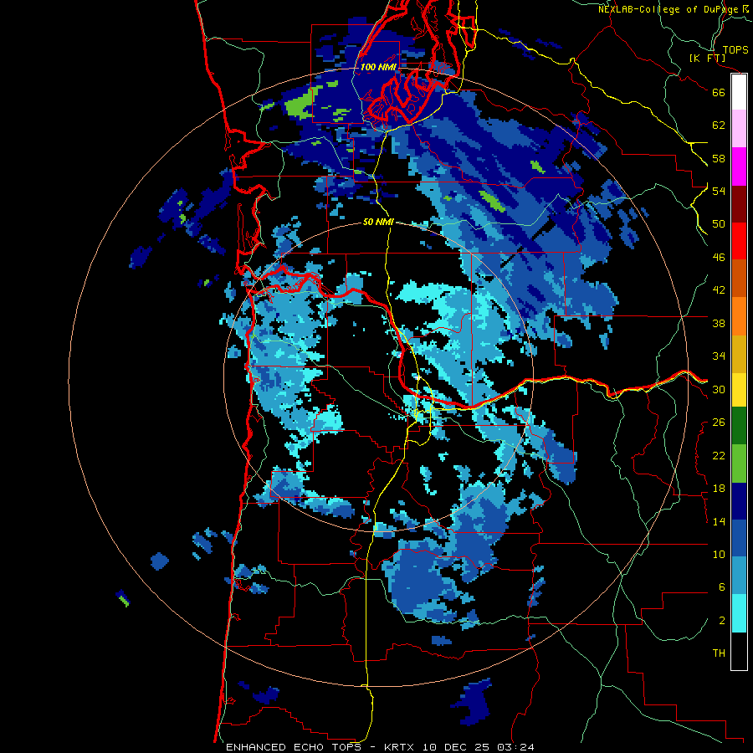Select the light green legend swatch
Image resolution: width=753 pixels, height=753 pixels.
[x=739, y=464]
